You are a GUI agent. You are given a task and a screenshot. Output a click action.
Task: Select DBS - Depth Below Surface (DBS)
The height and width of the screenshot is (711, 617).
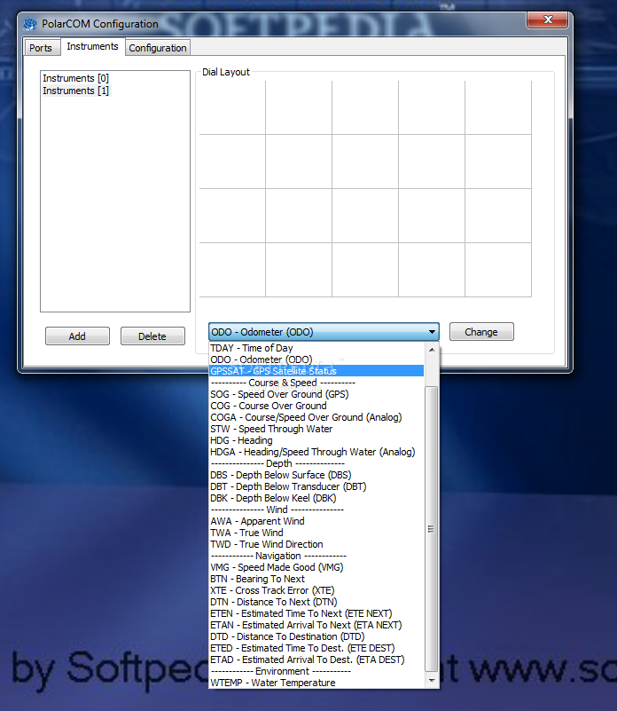(x=316, y=475)
